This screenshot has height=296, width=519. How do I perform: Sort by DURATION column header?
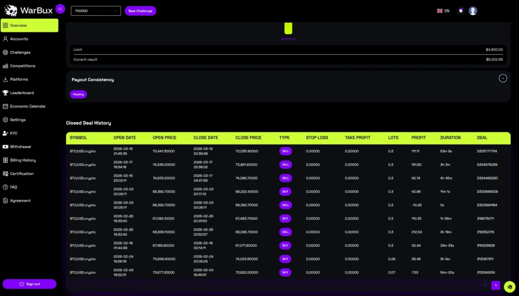pyautogui.click(x=451, y=138)
